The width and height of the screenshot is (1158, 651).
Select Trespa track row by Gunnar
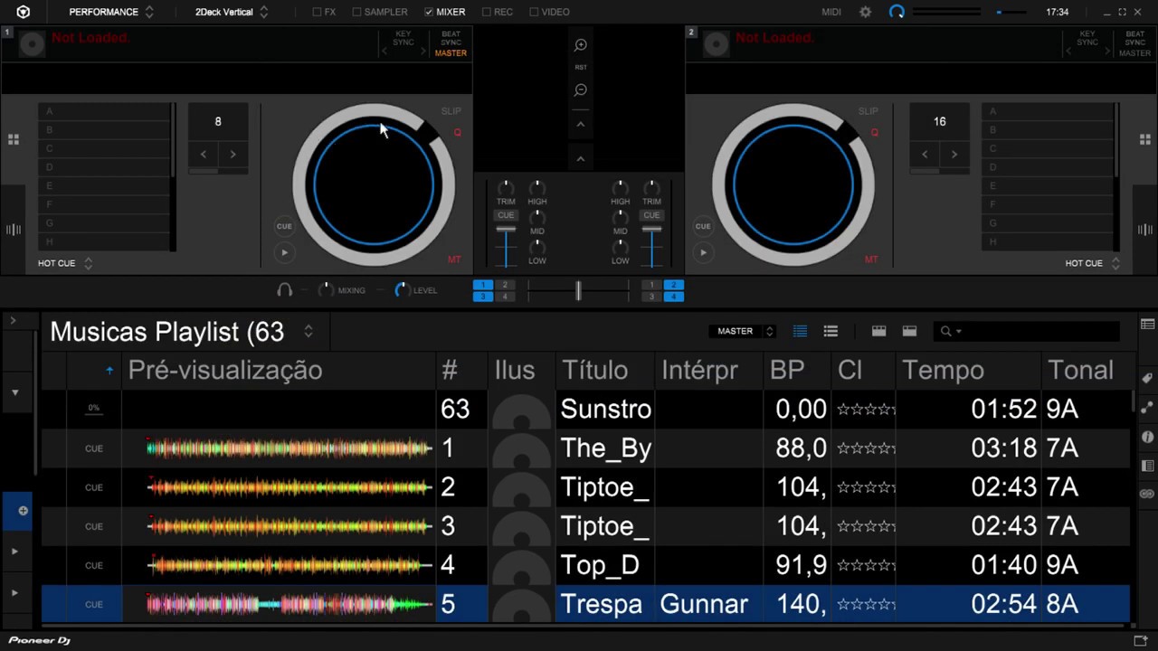[585, 604]
